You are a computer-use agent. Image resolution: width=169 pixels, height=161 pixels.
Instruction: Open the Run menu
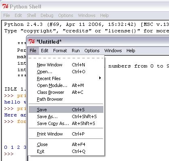(x=76, y=51)
